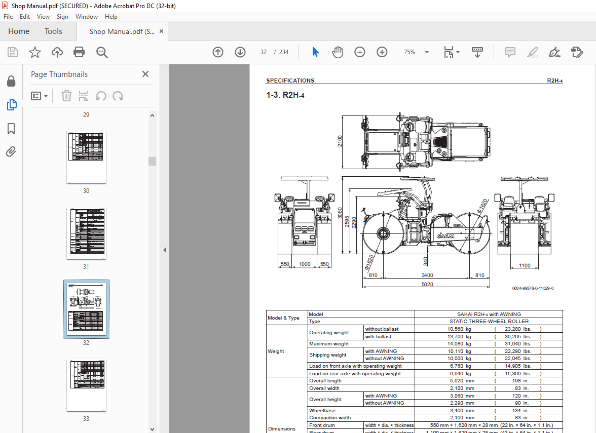
Task: Bookmark the file with the star icon
Action: coord(34,52)
